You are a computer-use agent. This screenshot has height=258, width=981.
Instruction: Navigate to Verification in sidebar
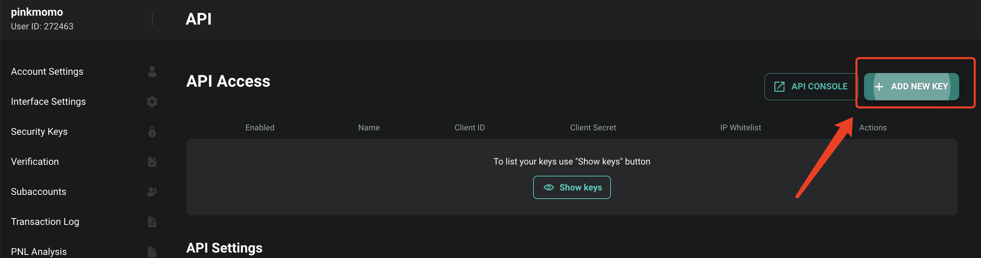point(35,161)
